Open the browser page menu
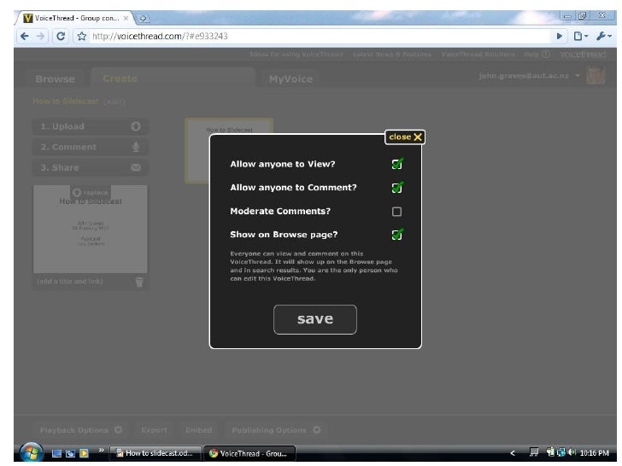This screenshot has height=466, width=622. tap(581, 37)
